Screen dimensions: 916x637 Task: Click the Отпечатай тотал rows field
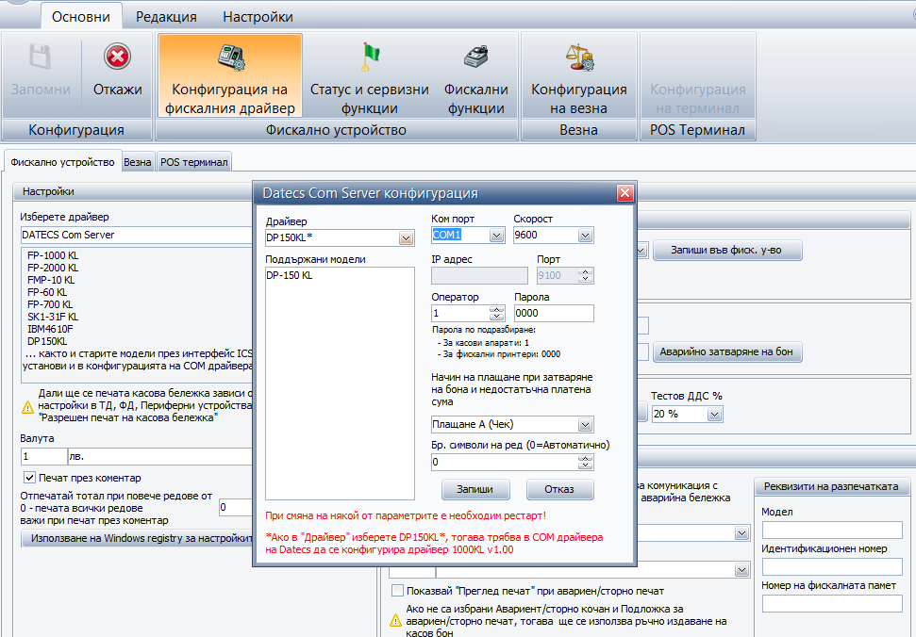pos(236,508)
